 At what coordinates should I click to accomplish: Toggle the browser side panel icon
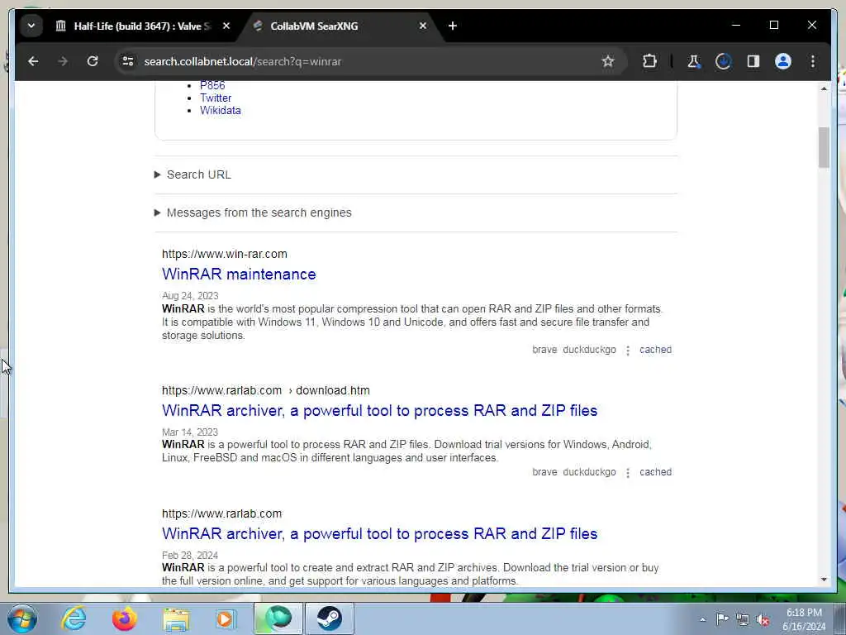(753, 61)
